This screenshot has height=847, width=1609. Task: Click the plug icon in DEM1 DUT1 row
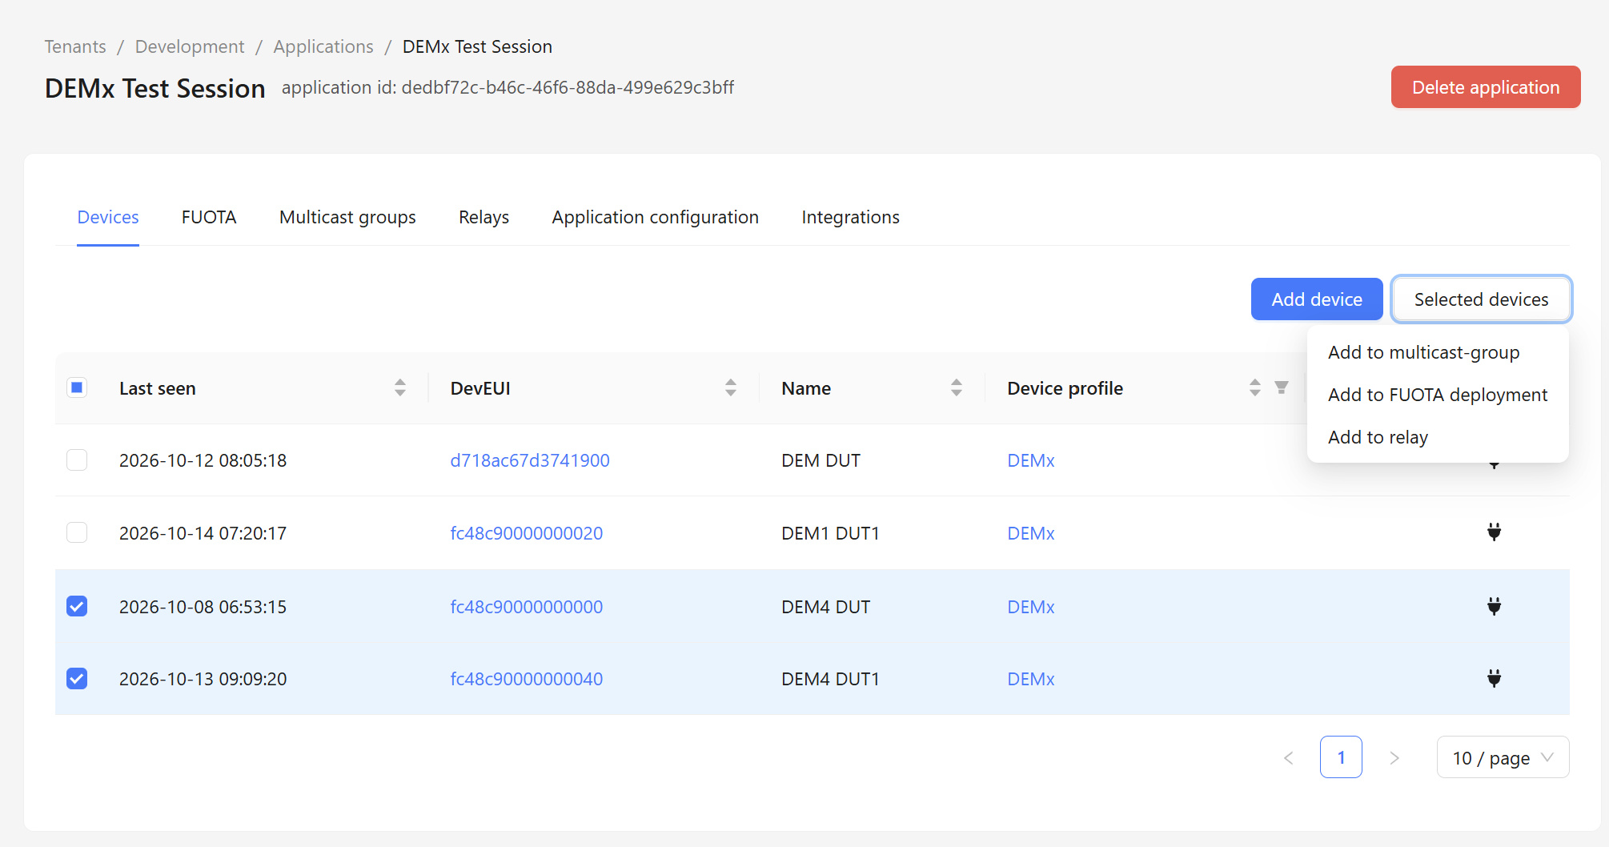pos(1494,532)
